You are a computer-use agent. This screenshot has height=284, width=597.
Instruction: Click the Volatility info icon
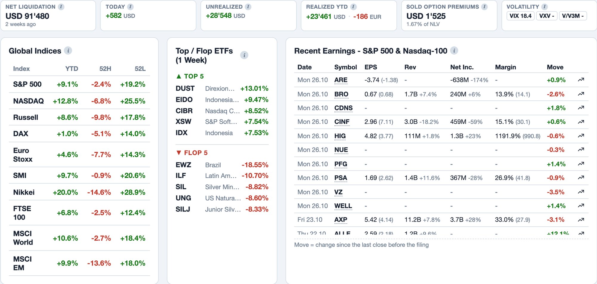(545, 7)
